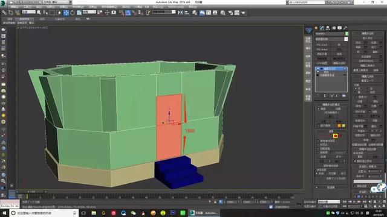This screenshot has width=387, height=217.
Task: Toggle the Show Cage checkbox
Action: [x=318, y=125]
